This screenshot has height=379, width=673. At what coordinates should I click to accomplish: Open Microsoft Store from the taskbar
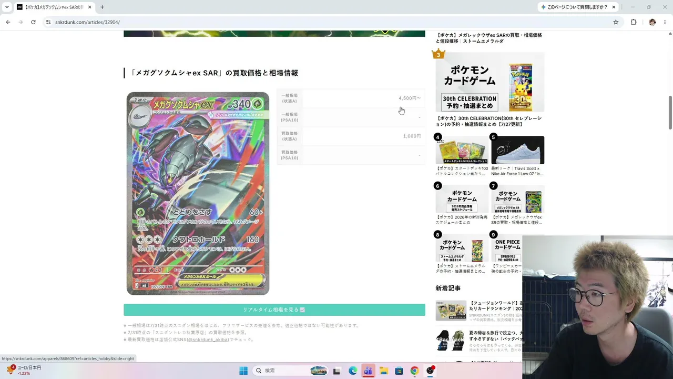pyautogui.click(x=399, y=371)
